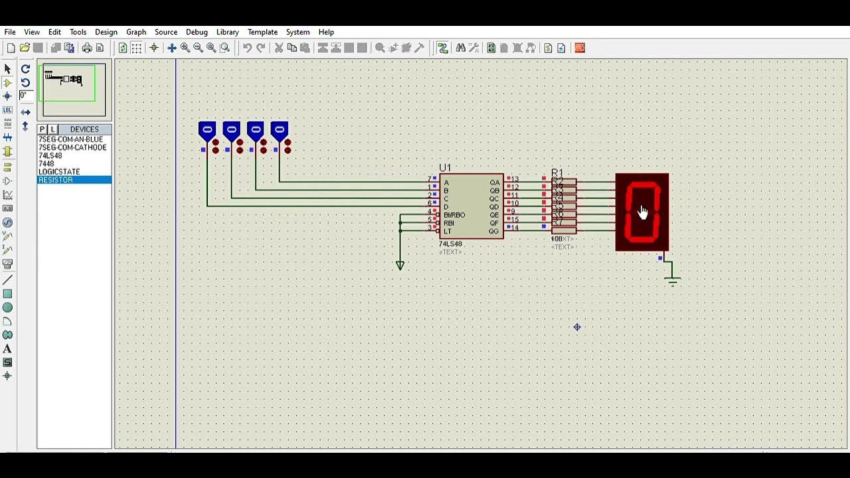
Task: Center the view with pan icon
Action: (x=171, y=48)
